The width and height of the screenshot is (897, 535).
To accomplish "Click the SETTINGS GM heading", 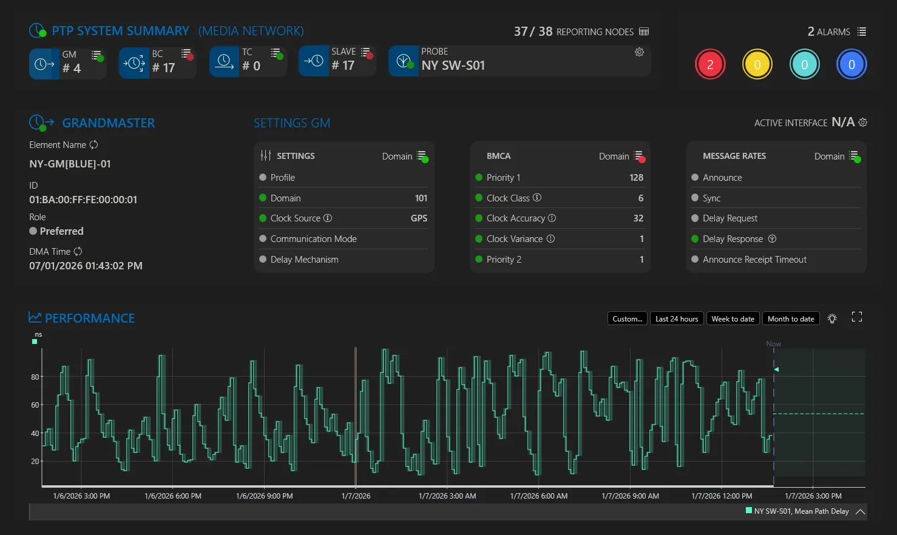I will coord(292,123).
